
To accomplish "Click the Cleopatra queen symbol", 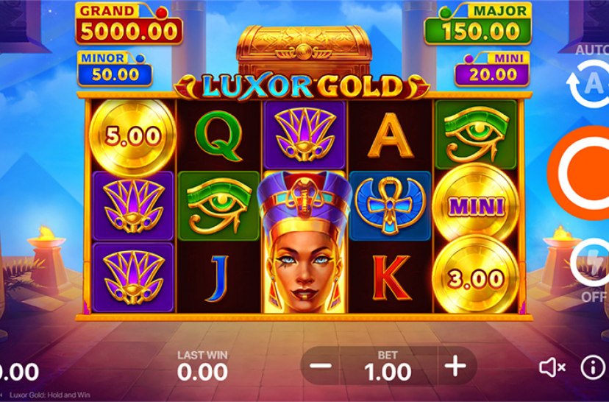I will (x=304, y=241).
